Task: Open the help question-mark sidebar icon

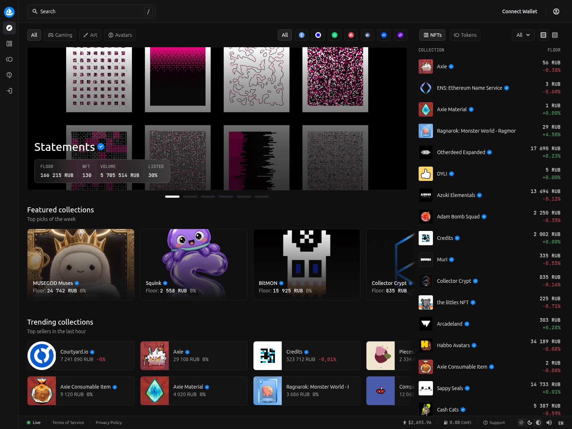Action: pyautogui.click(x=9, y=75)
